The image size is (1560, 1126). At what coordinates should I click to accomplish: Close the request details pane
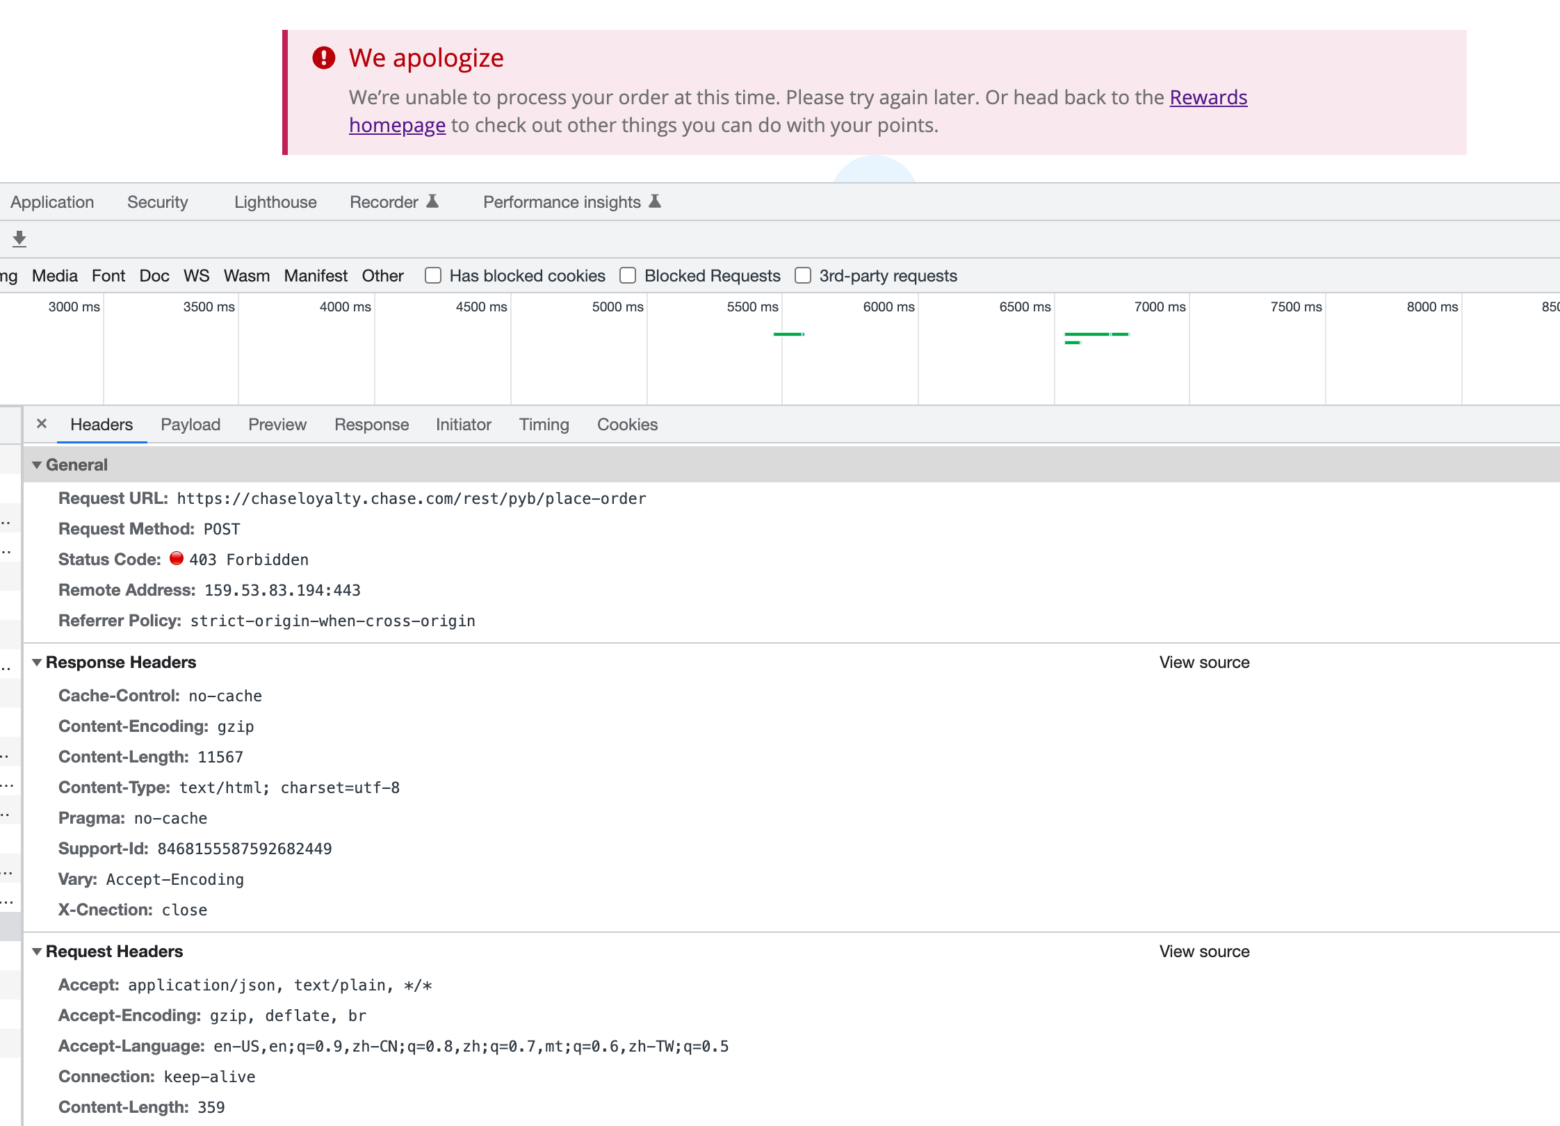coord(42,424)
